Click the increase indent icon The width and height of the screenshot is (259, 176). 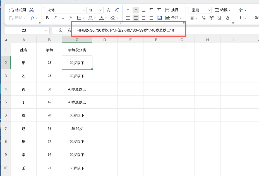point(159,10)
